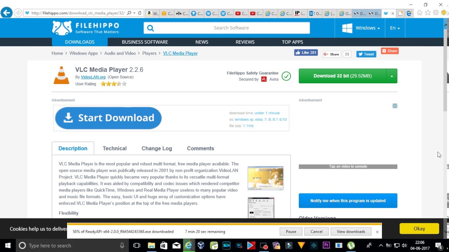
Task: Switch to the Technical tab
Action: [x=115, y=148]
